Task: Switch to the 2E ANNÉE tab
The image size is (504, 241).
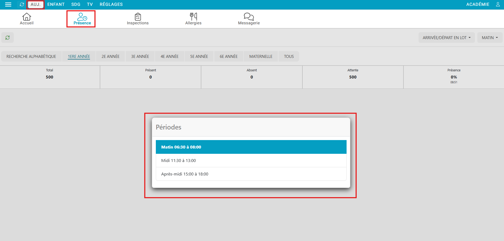Action: click(110, 57)
